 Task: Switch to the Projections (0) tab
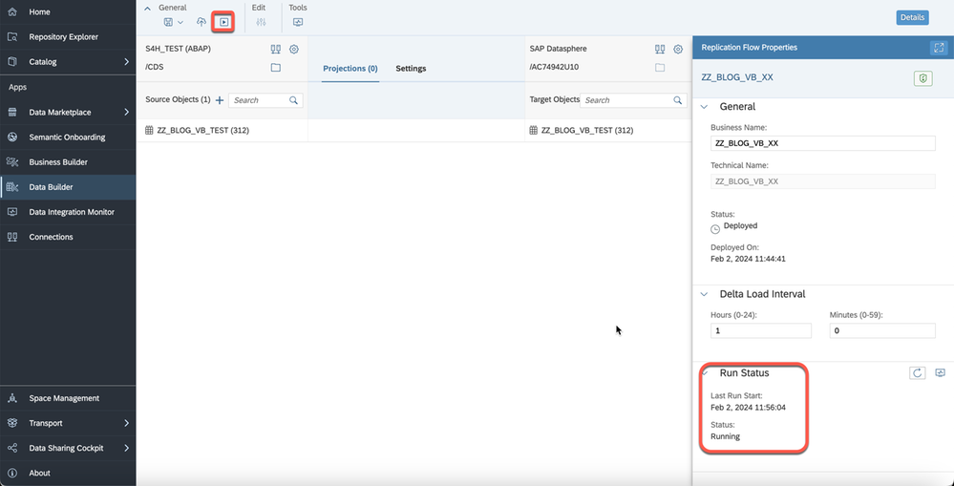(x=350, y=68)
